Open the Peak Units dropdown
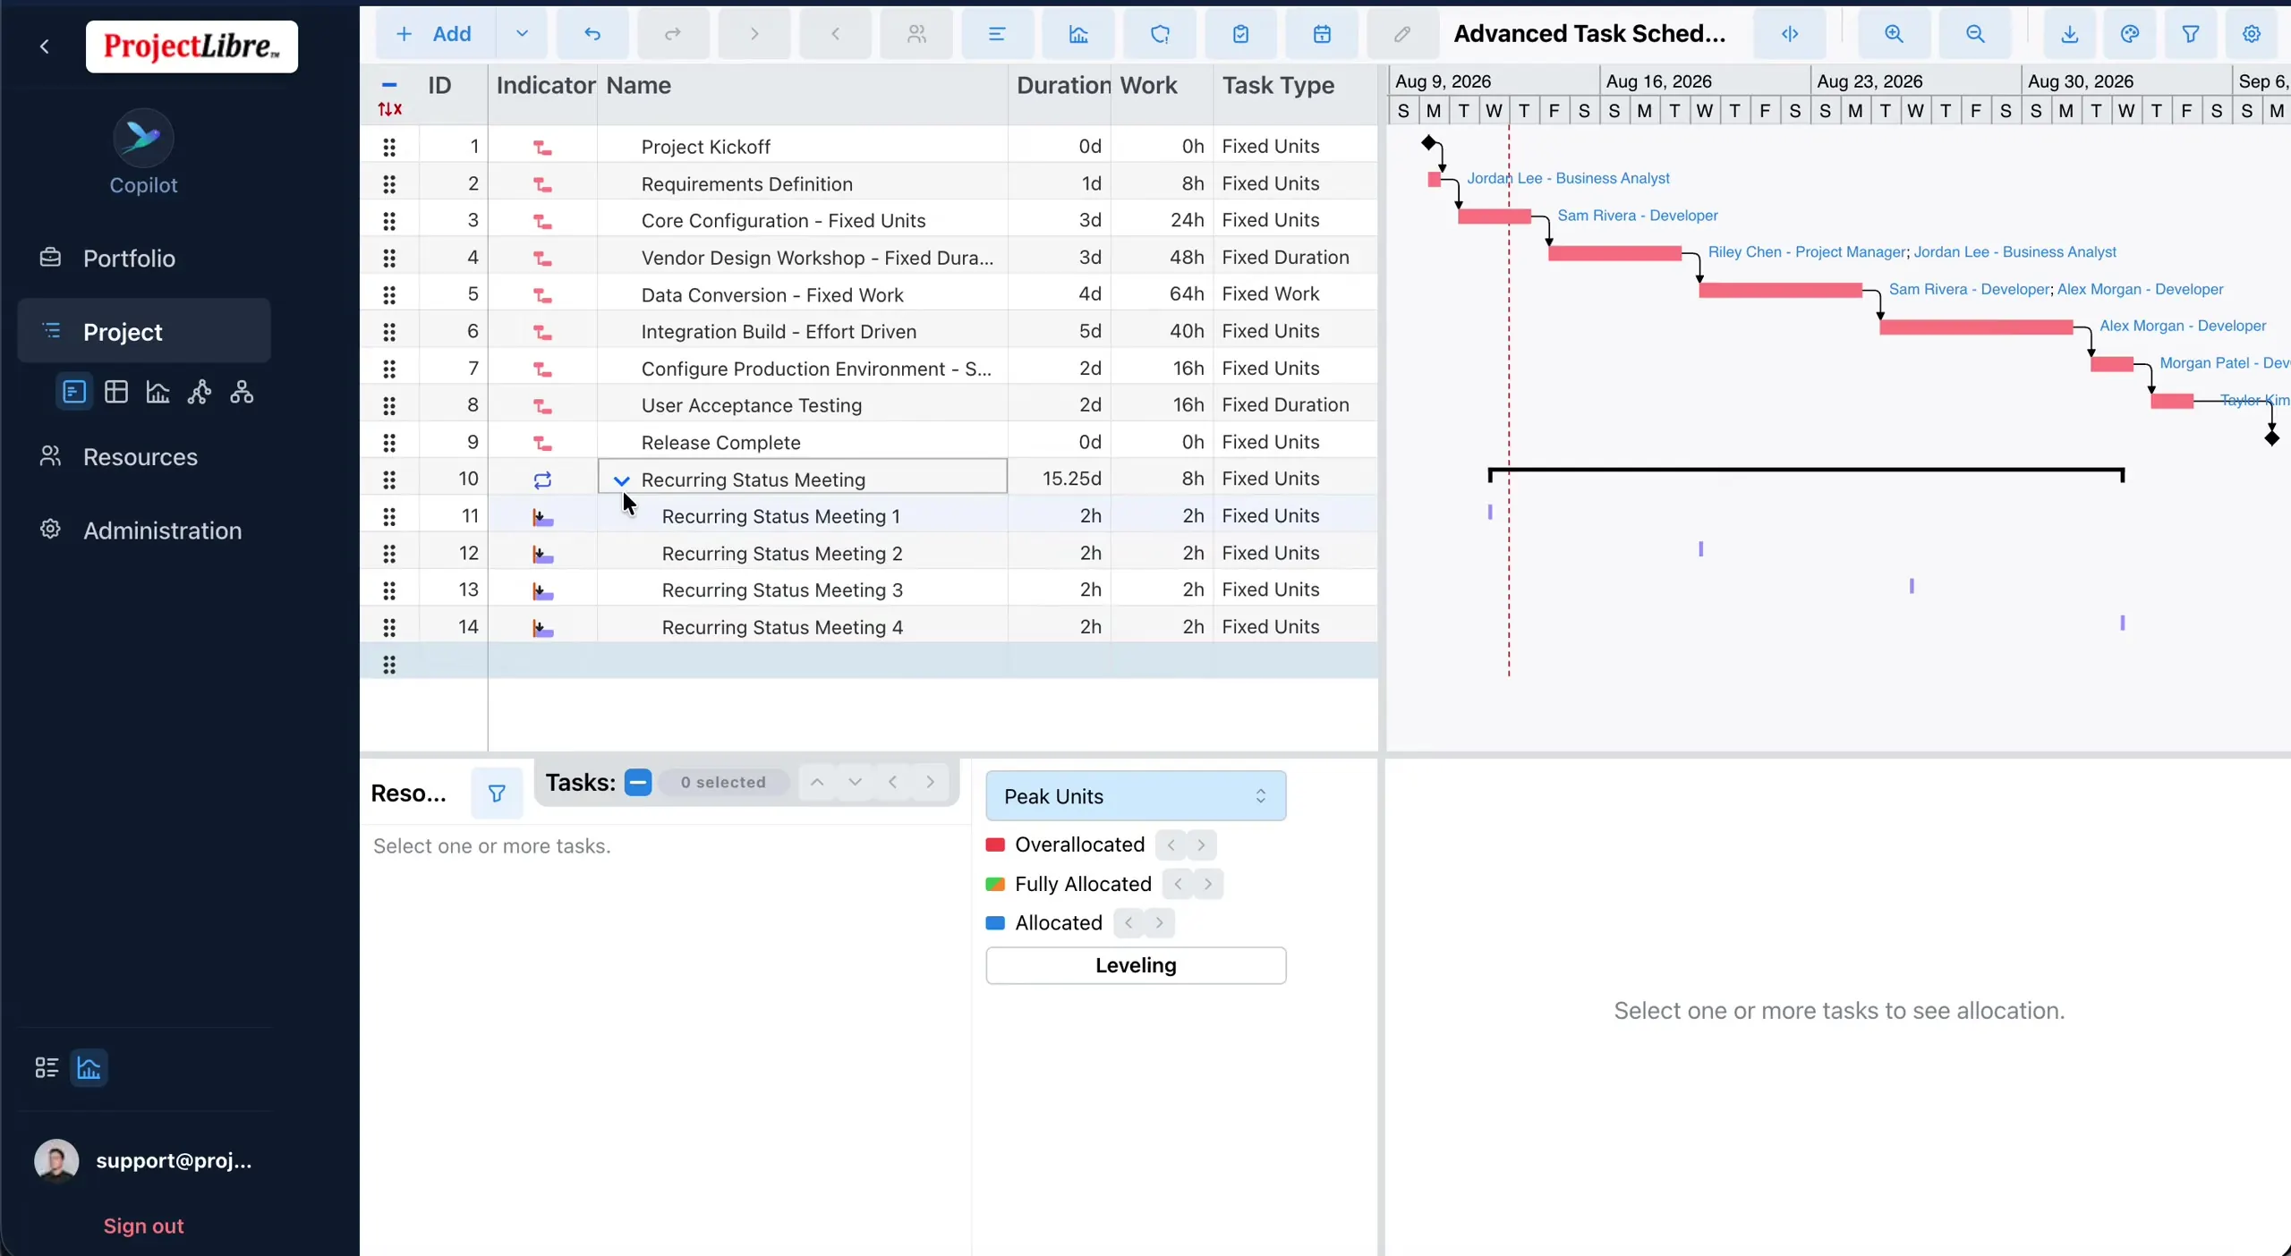2291x1256 pixels. tap(1136, 796)
